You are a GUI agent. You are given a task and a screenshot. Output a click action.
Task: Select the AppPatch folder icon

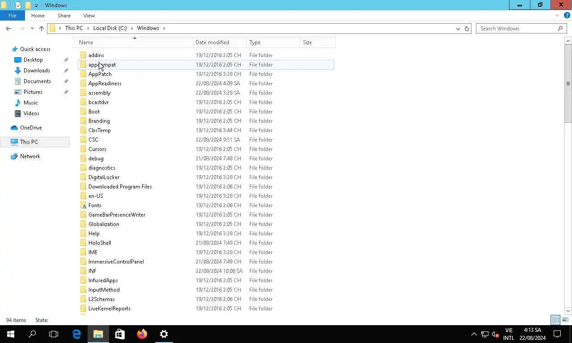pyautogui.click(x=84, y=74)
